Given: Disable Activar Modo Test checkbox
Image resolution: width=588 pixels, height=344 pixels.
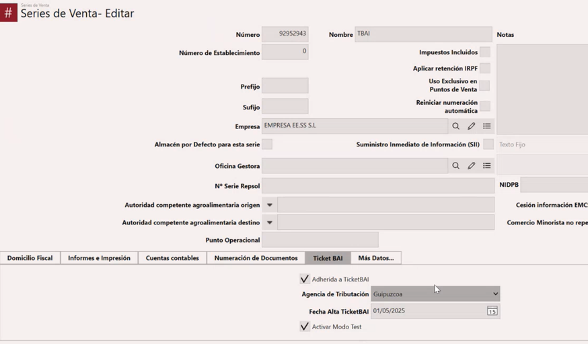Looking at the screenshot, I should (x=305, y=327).
